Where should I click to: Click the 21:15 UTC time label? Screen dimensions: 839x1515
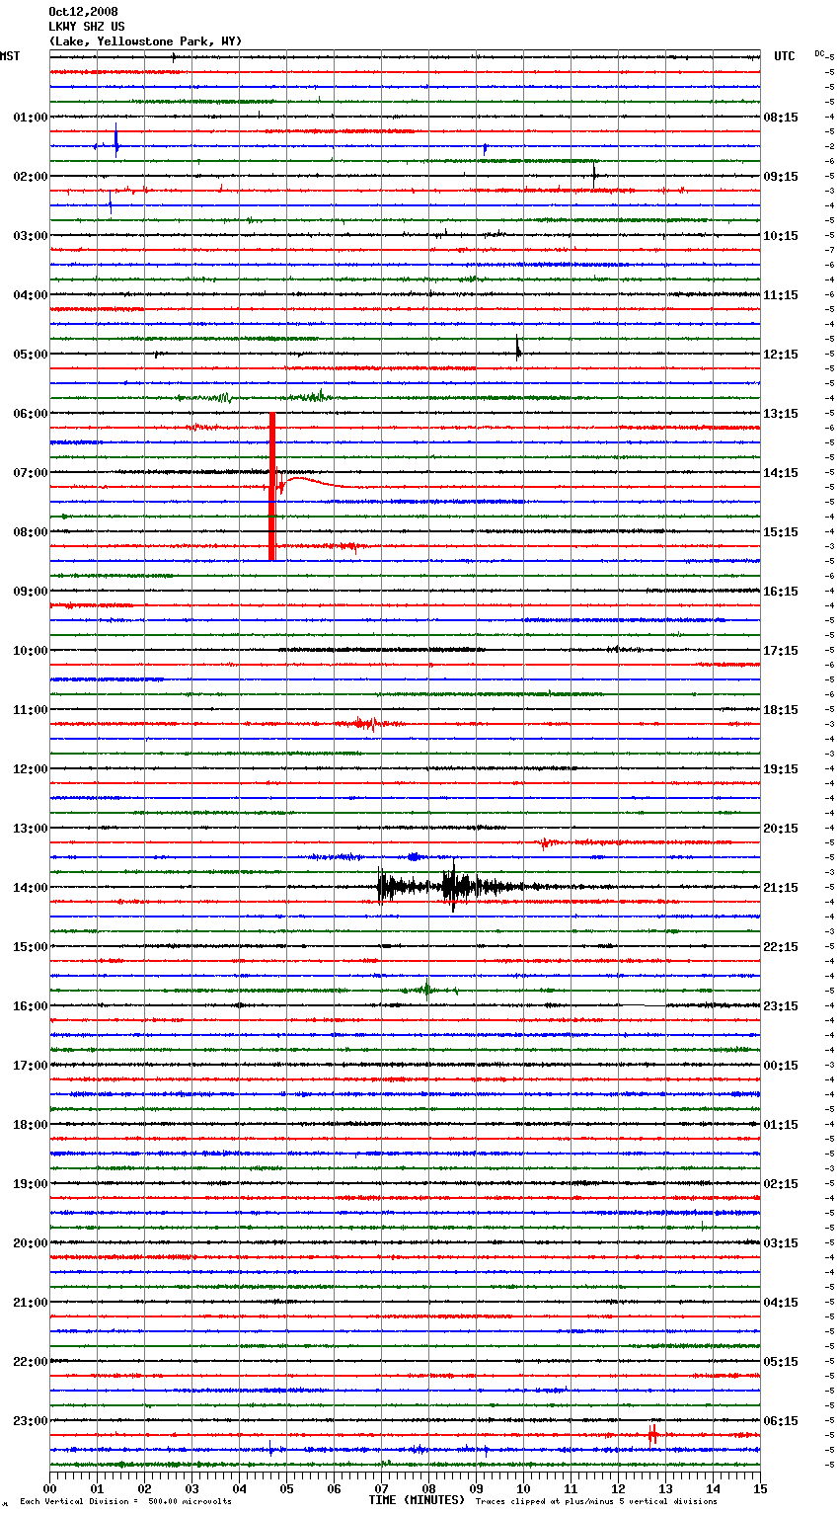(x=781, y=888)
